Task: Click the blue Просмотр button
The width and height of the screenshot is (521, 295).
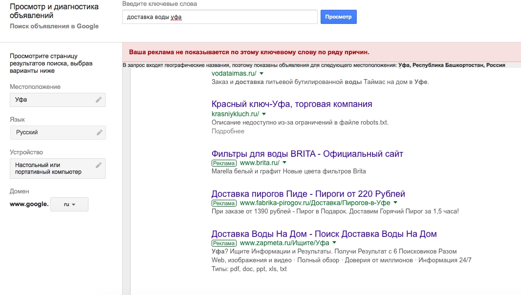Action: pos(339,17)
